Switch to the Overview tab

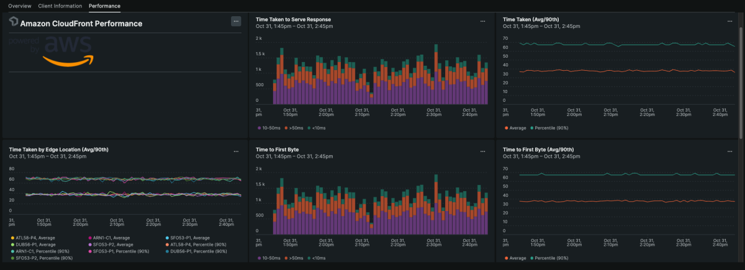pyautogui.click(x=19, y=6)
